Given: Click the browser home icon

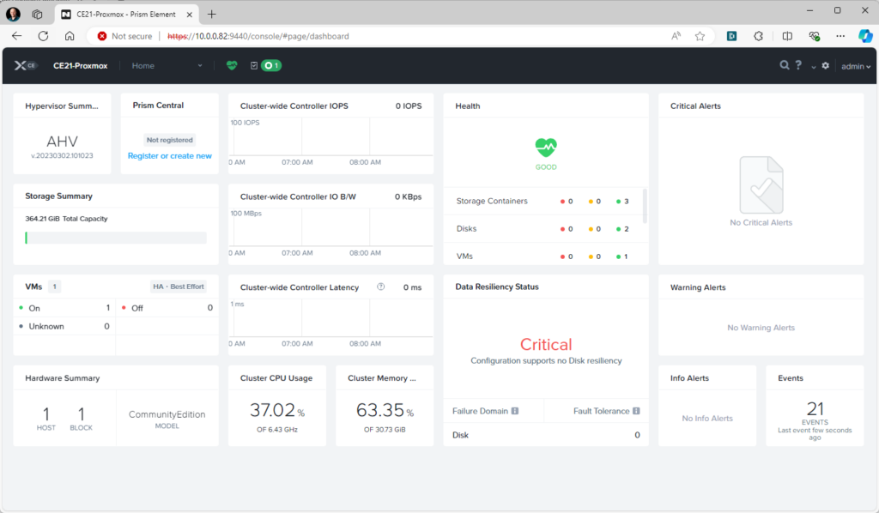Looking at the screenshot, I should [70, 36].
